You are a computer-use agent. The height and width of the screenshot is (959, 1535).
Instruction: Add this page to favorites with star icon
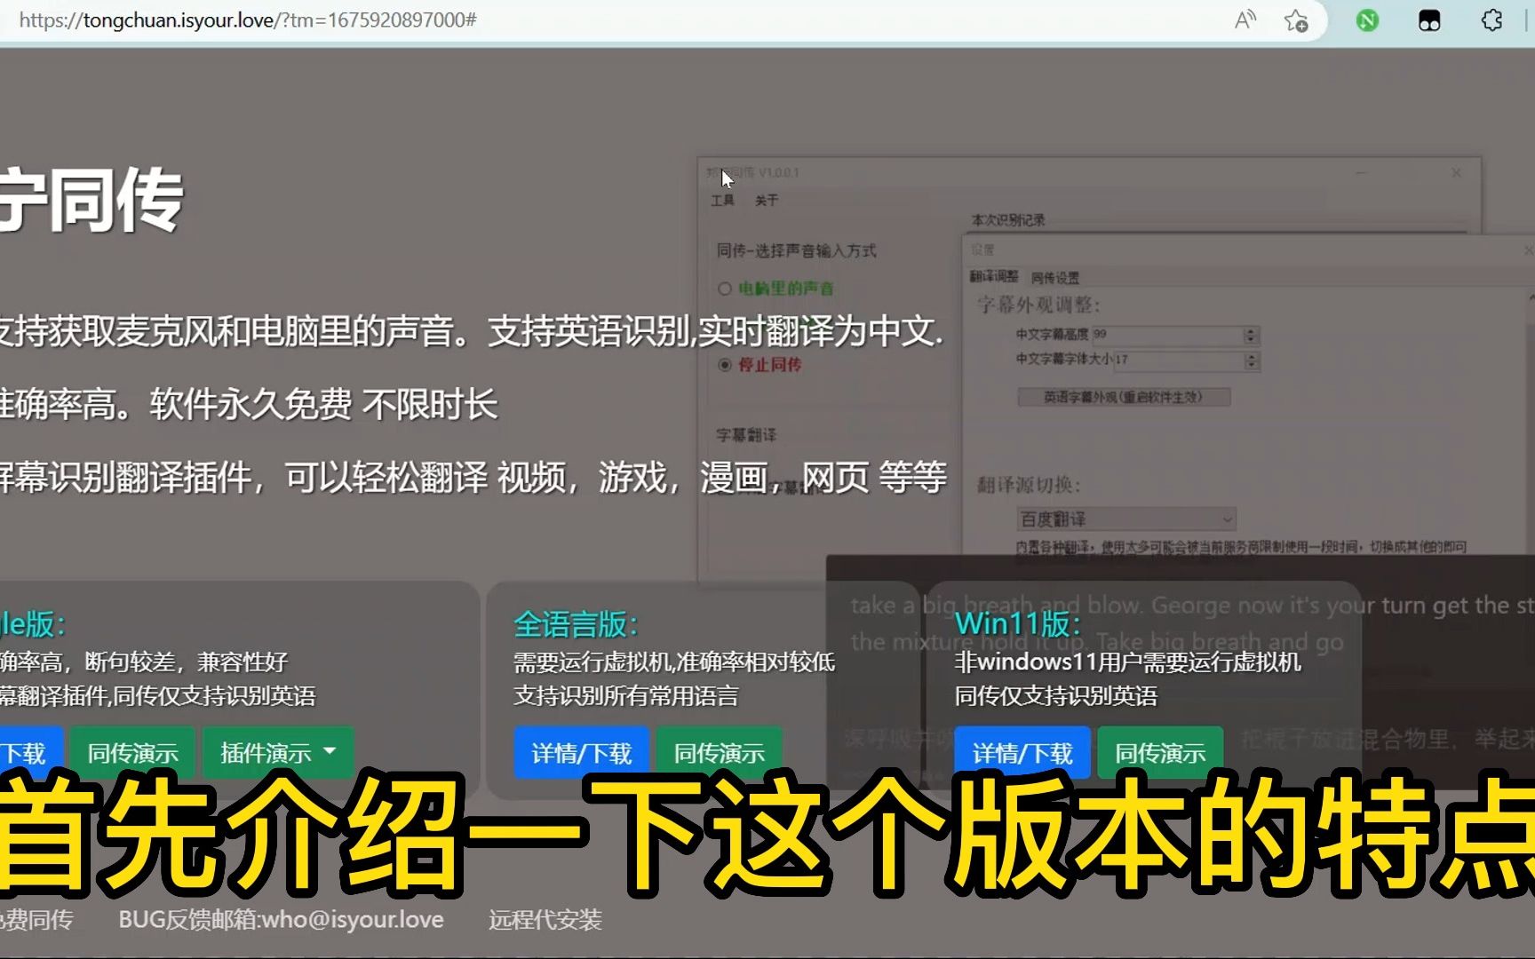(1296, 20)
